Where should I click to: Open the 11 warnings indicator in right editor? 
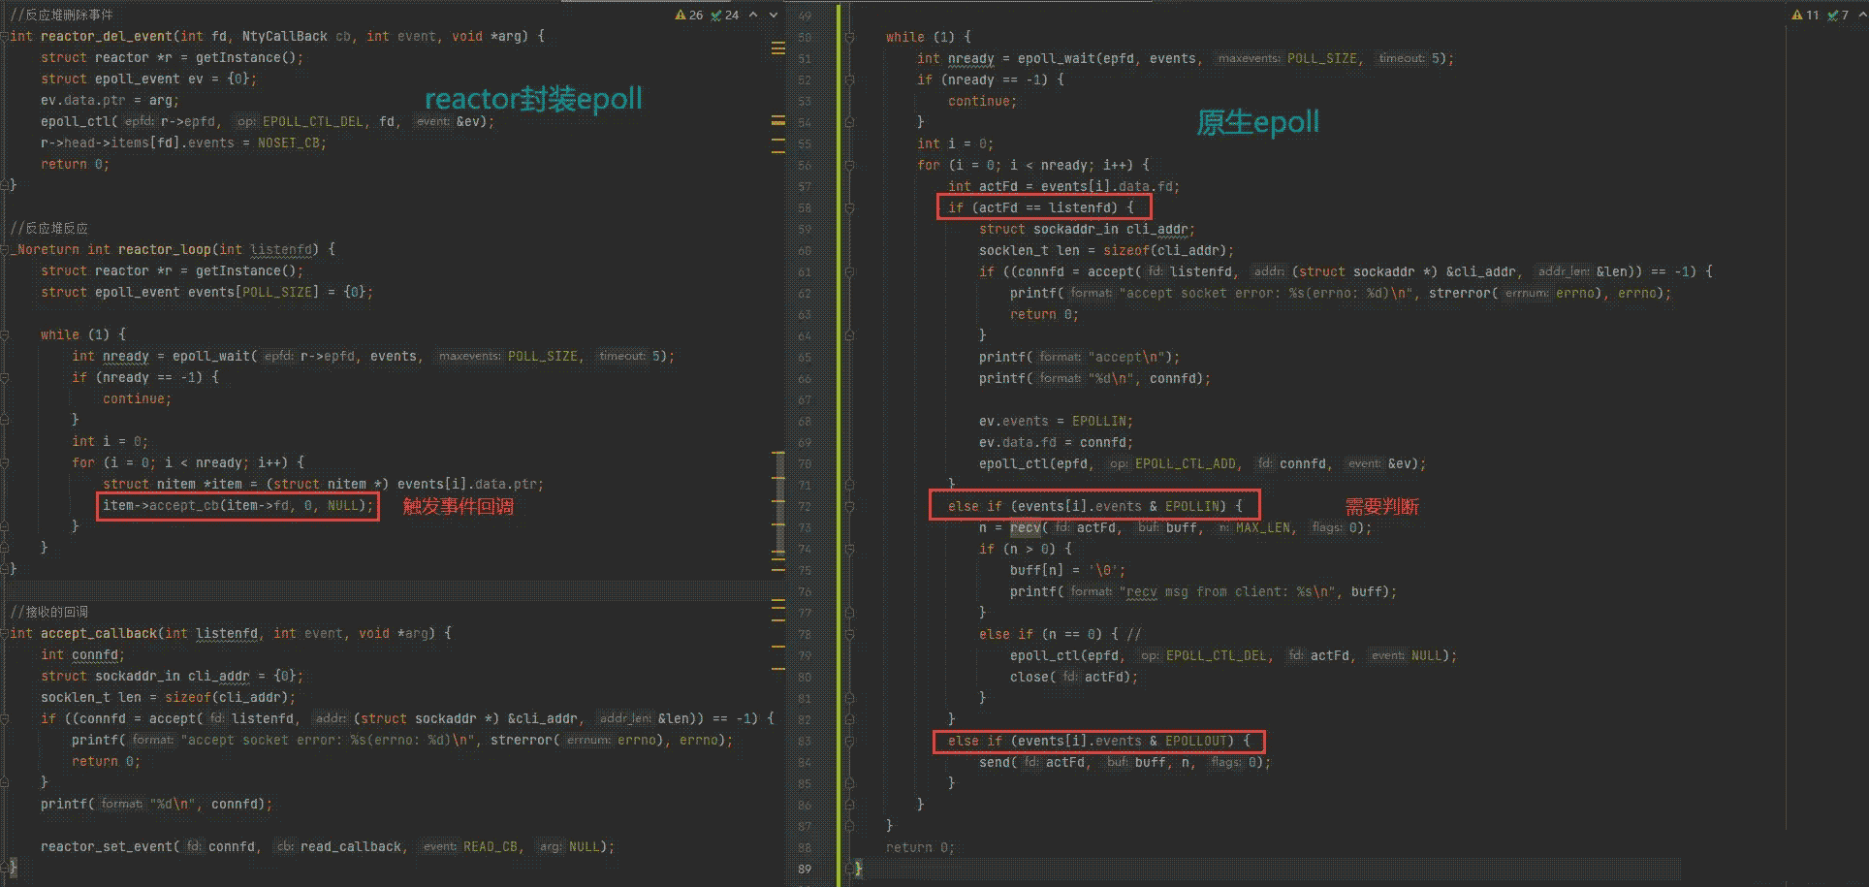(x=1805, y=15)
